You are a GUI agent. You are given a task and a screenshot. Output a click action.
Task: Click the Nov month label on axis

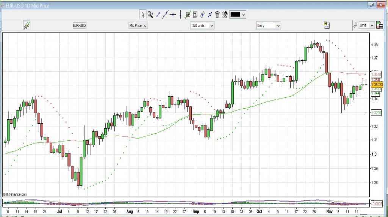point(329,211)
